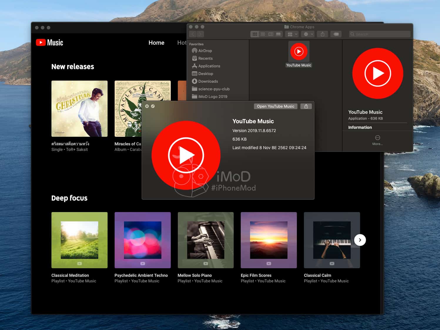Click the Classical Meditation title link
The height and width of the screenshot is (330, 440).
click(70, 275)
